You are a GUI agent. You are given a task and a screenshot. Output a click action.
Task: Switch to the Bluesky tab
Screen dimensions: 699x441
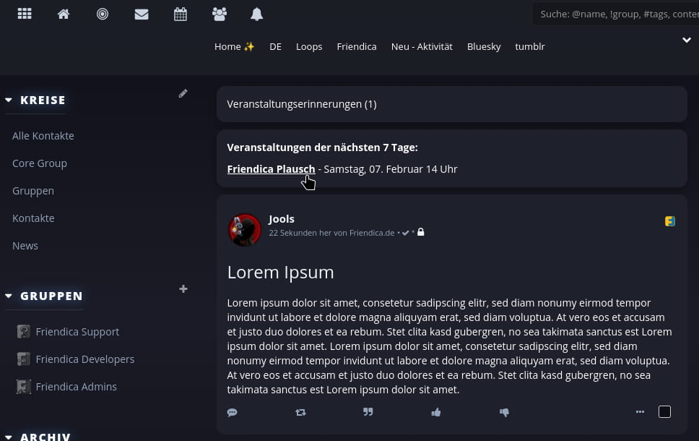pyautogui.click(x=484, y=46)
